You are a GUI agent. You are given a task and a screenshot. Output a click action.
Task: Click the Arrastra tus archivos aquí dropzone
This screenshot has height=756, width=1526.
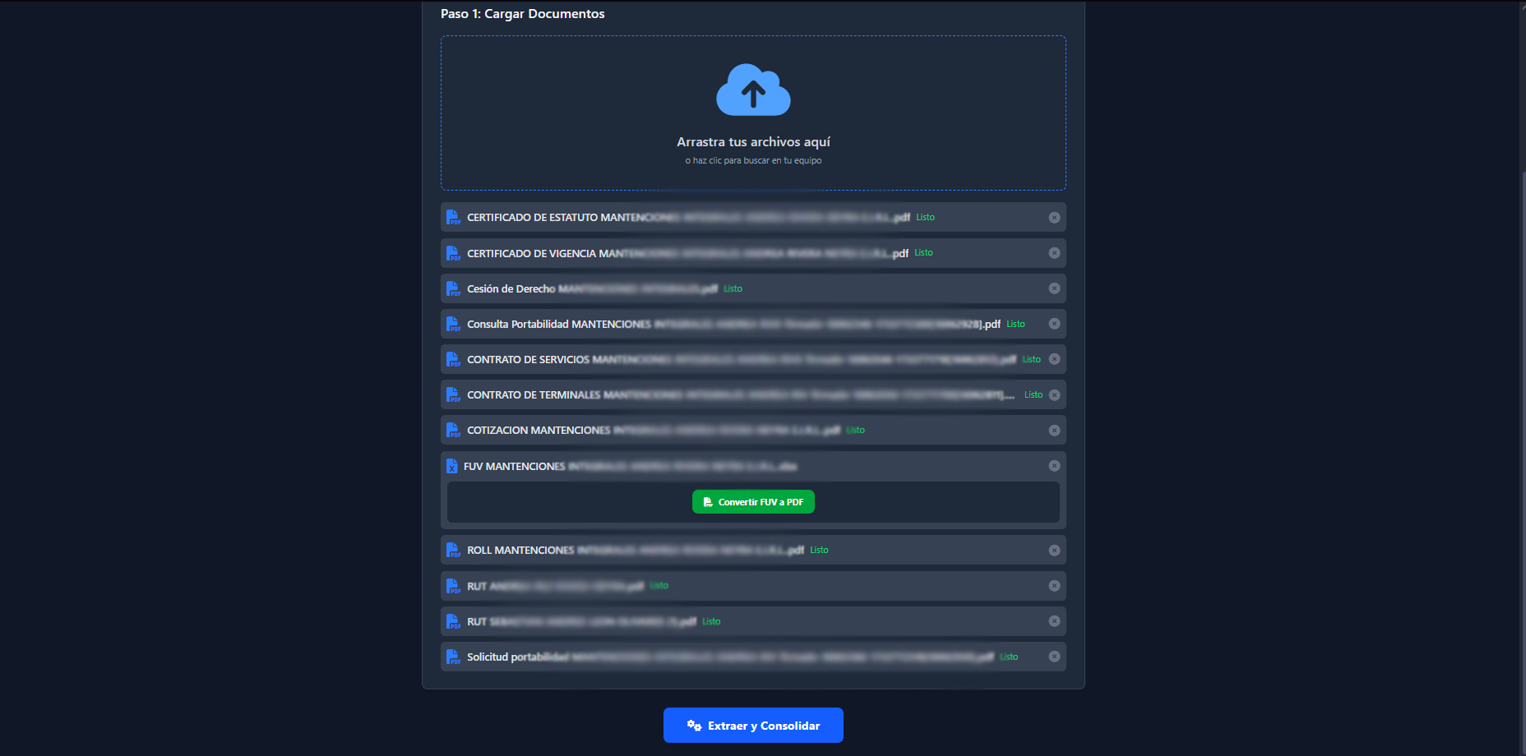click(x=753, y=142)
